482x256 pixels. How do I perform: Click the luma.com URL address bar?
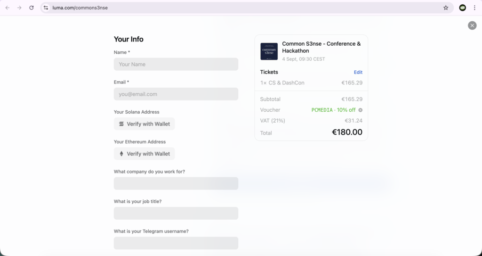pos(235,8)
